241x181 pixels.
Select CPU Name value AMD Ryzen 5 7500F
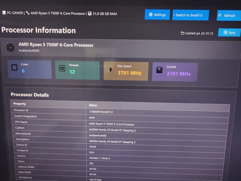point(112,124)
